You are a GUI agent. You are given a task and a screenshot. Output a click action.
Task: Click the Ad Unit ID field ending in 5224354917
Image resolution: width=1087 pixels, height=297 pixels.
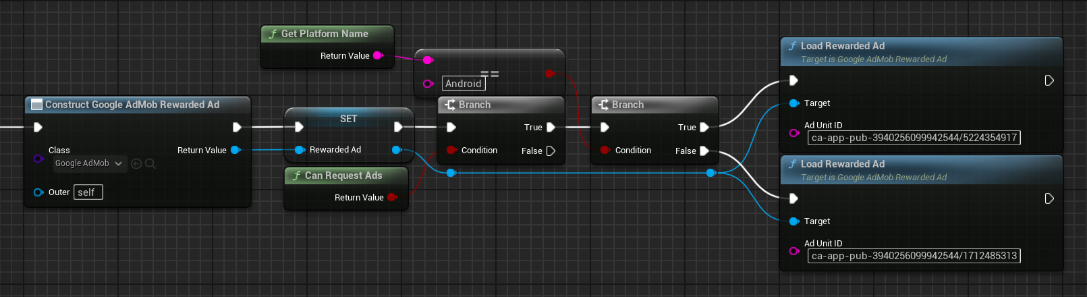pos(914,138)
